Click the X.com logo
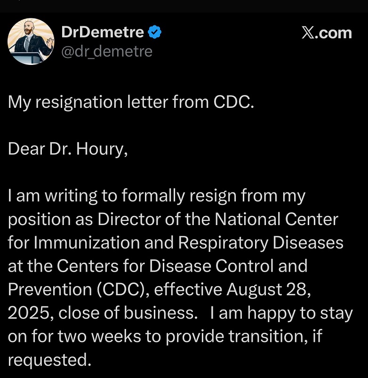 click(326, 32)
